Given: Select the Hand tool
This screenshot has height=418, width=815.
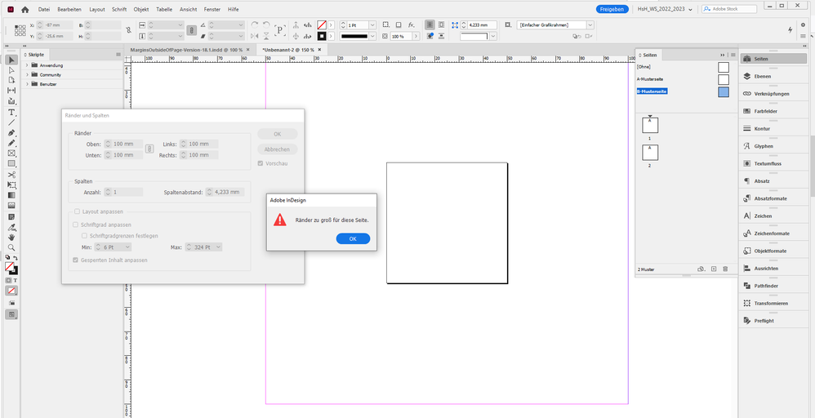Looking at the screenshot, I should click(x=11, y=237).
